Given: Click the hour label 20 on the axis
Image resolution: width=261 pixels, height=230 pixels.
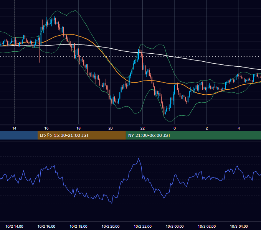Looking at the screenshot, I should (111, 128).
